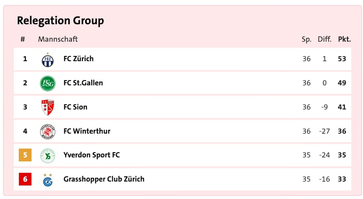Viewport: 363px width, 199px height.
Task: Open Grasshopper Club Zürich team name
Action: pos(104,179)
